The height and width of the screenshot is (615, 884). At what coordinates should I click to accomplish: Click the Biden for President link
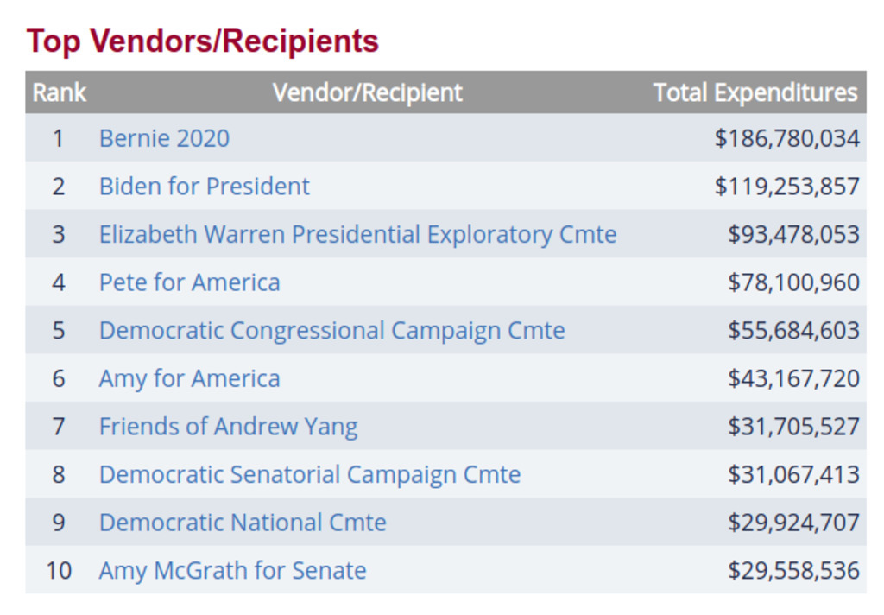pos(204,187)
